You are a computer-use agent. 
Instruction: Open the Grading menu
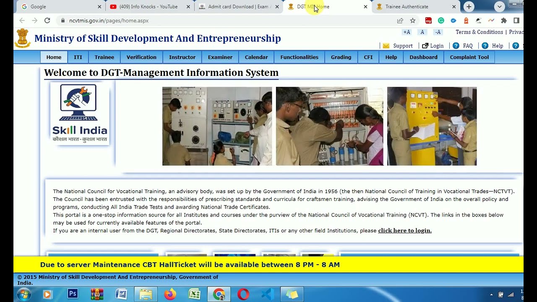click(341, 57)
